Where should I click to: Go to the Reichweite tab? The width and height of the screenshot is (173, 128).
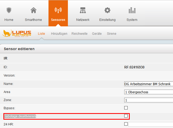[x=79, y=34]
